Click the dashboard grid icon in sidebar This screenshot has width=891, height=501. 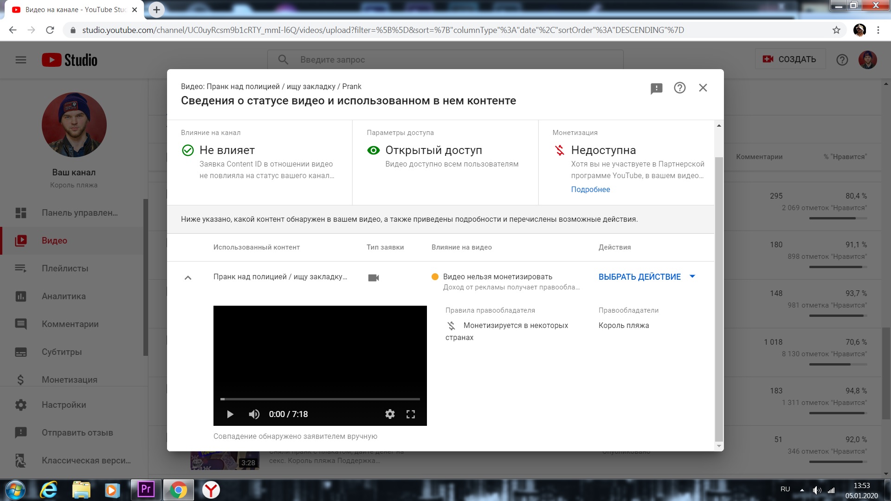21,213
